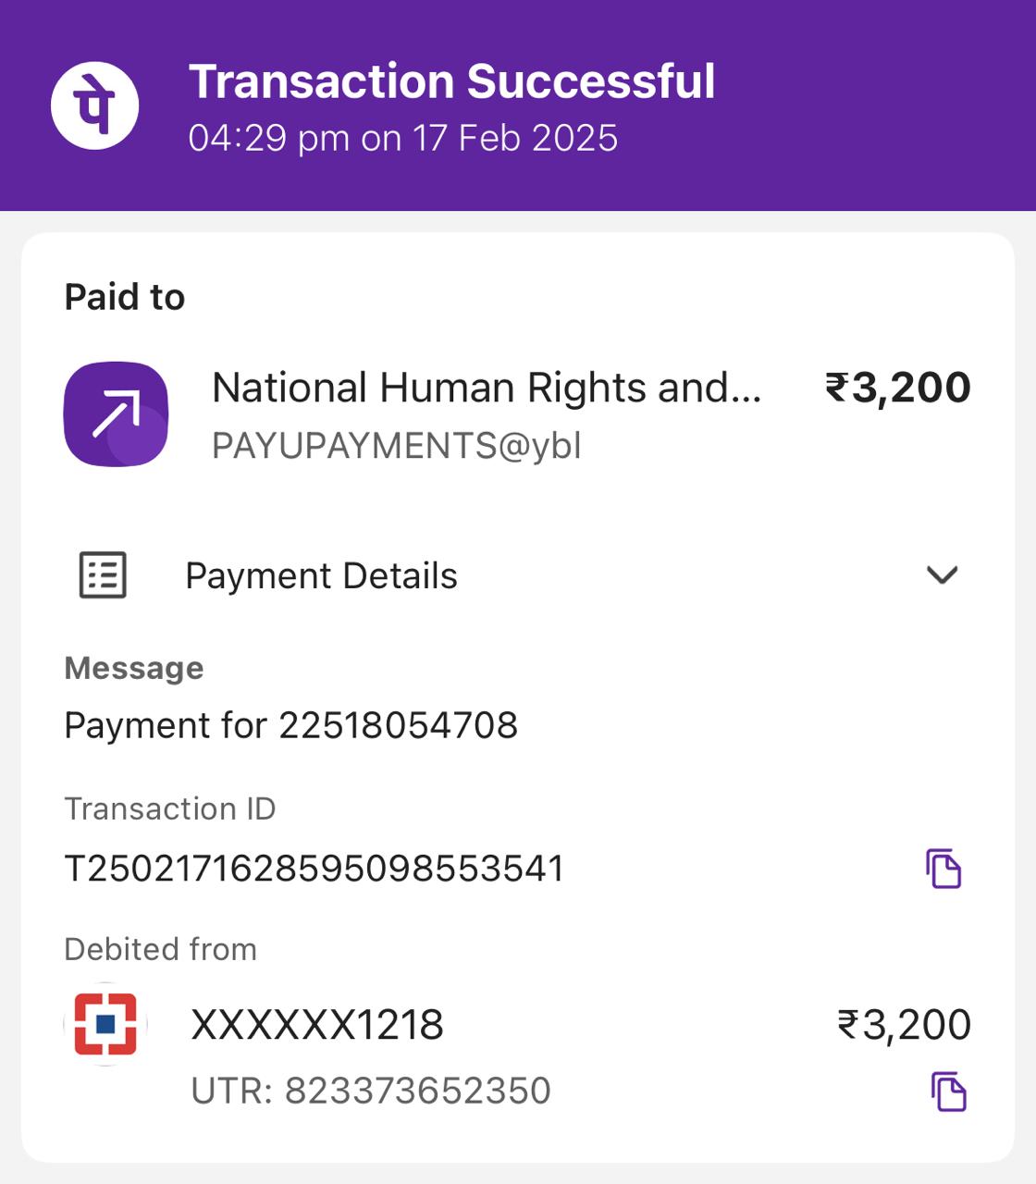Click the Paid to heading
1036x1184 pixels.
(x=125, y=297)
